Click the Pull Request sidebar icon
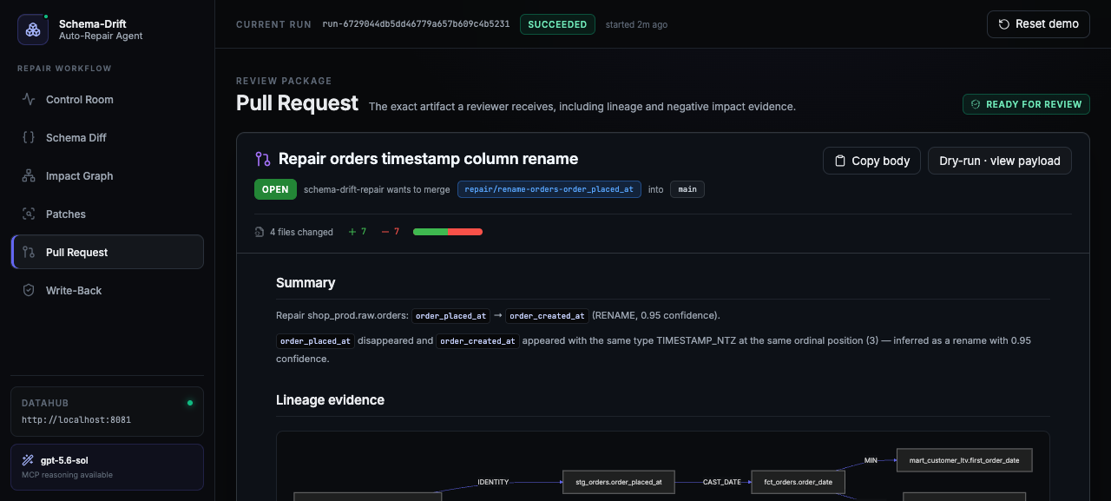The width and height of the screenshot is (1111, 501). [29, 253]
